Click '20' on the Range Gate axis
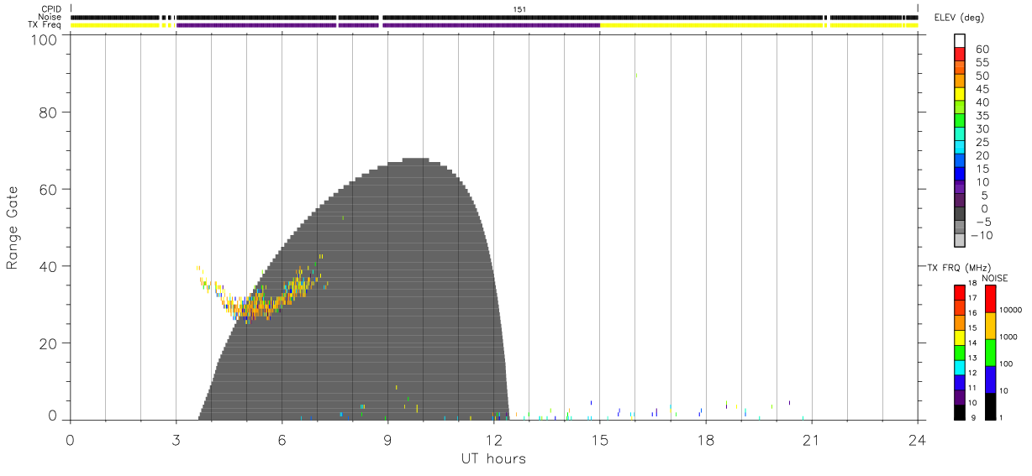1032x476 pixels. pos(50,343)
